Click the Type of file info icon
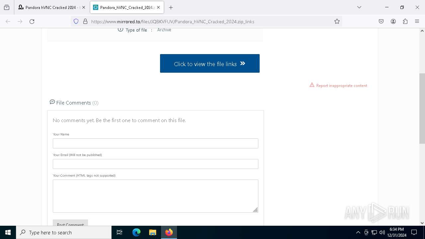Viewport: 425px width, 239px height. pos(121,30)
